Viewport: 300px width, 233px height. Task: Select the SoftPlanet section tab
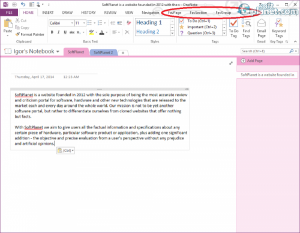(x=76, y=52)
